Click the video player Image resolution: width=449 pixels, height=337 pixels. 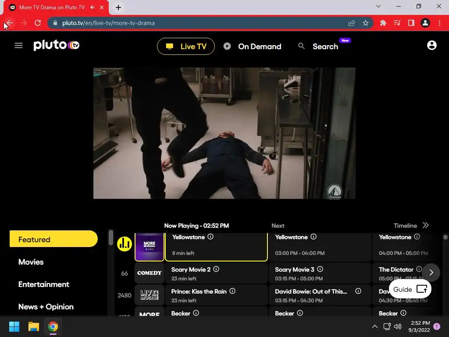click(224, 133)
